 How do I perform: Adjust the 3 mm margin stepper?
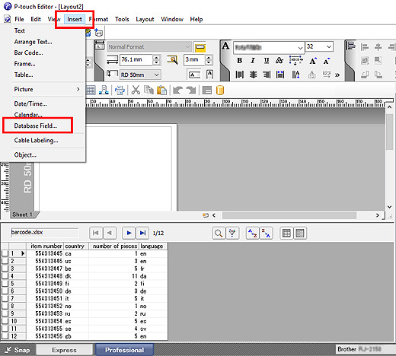pos(209,60)
